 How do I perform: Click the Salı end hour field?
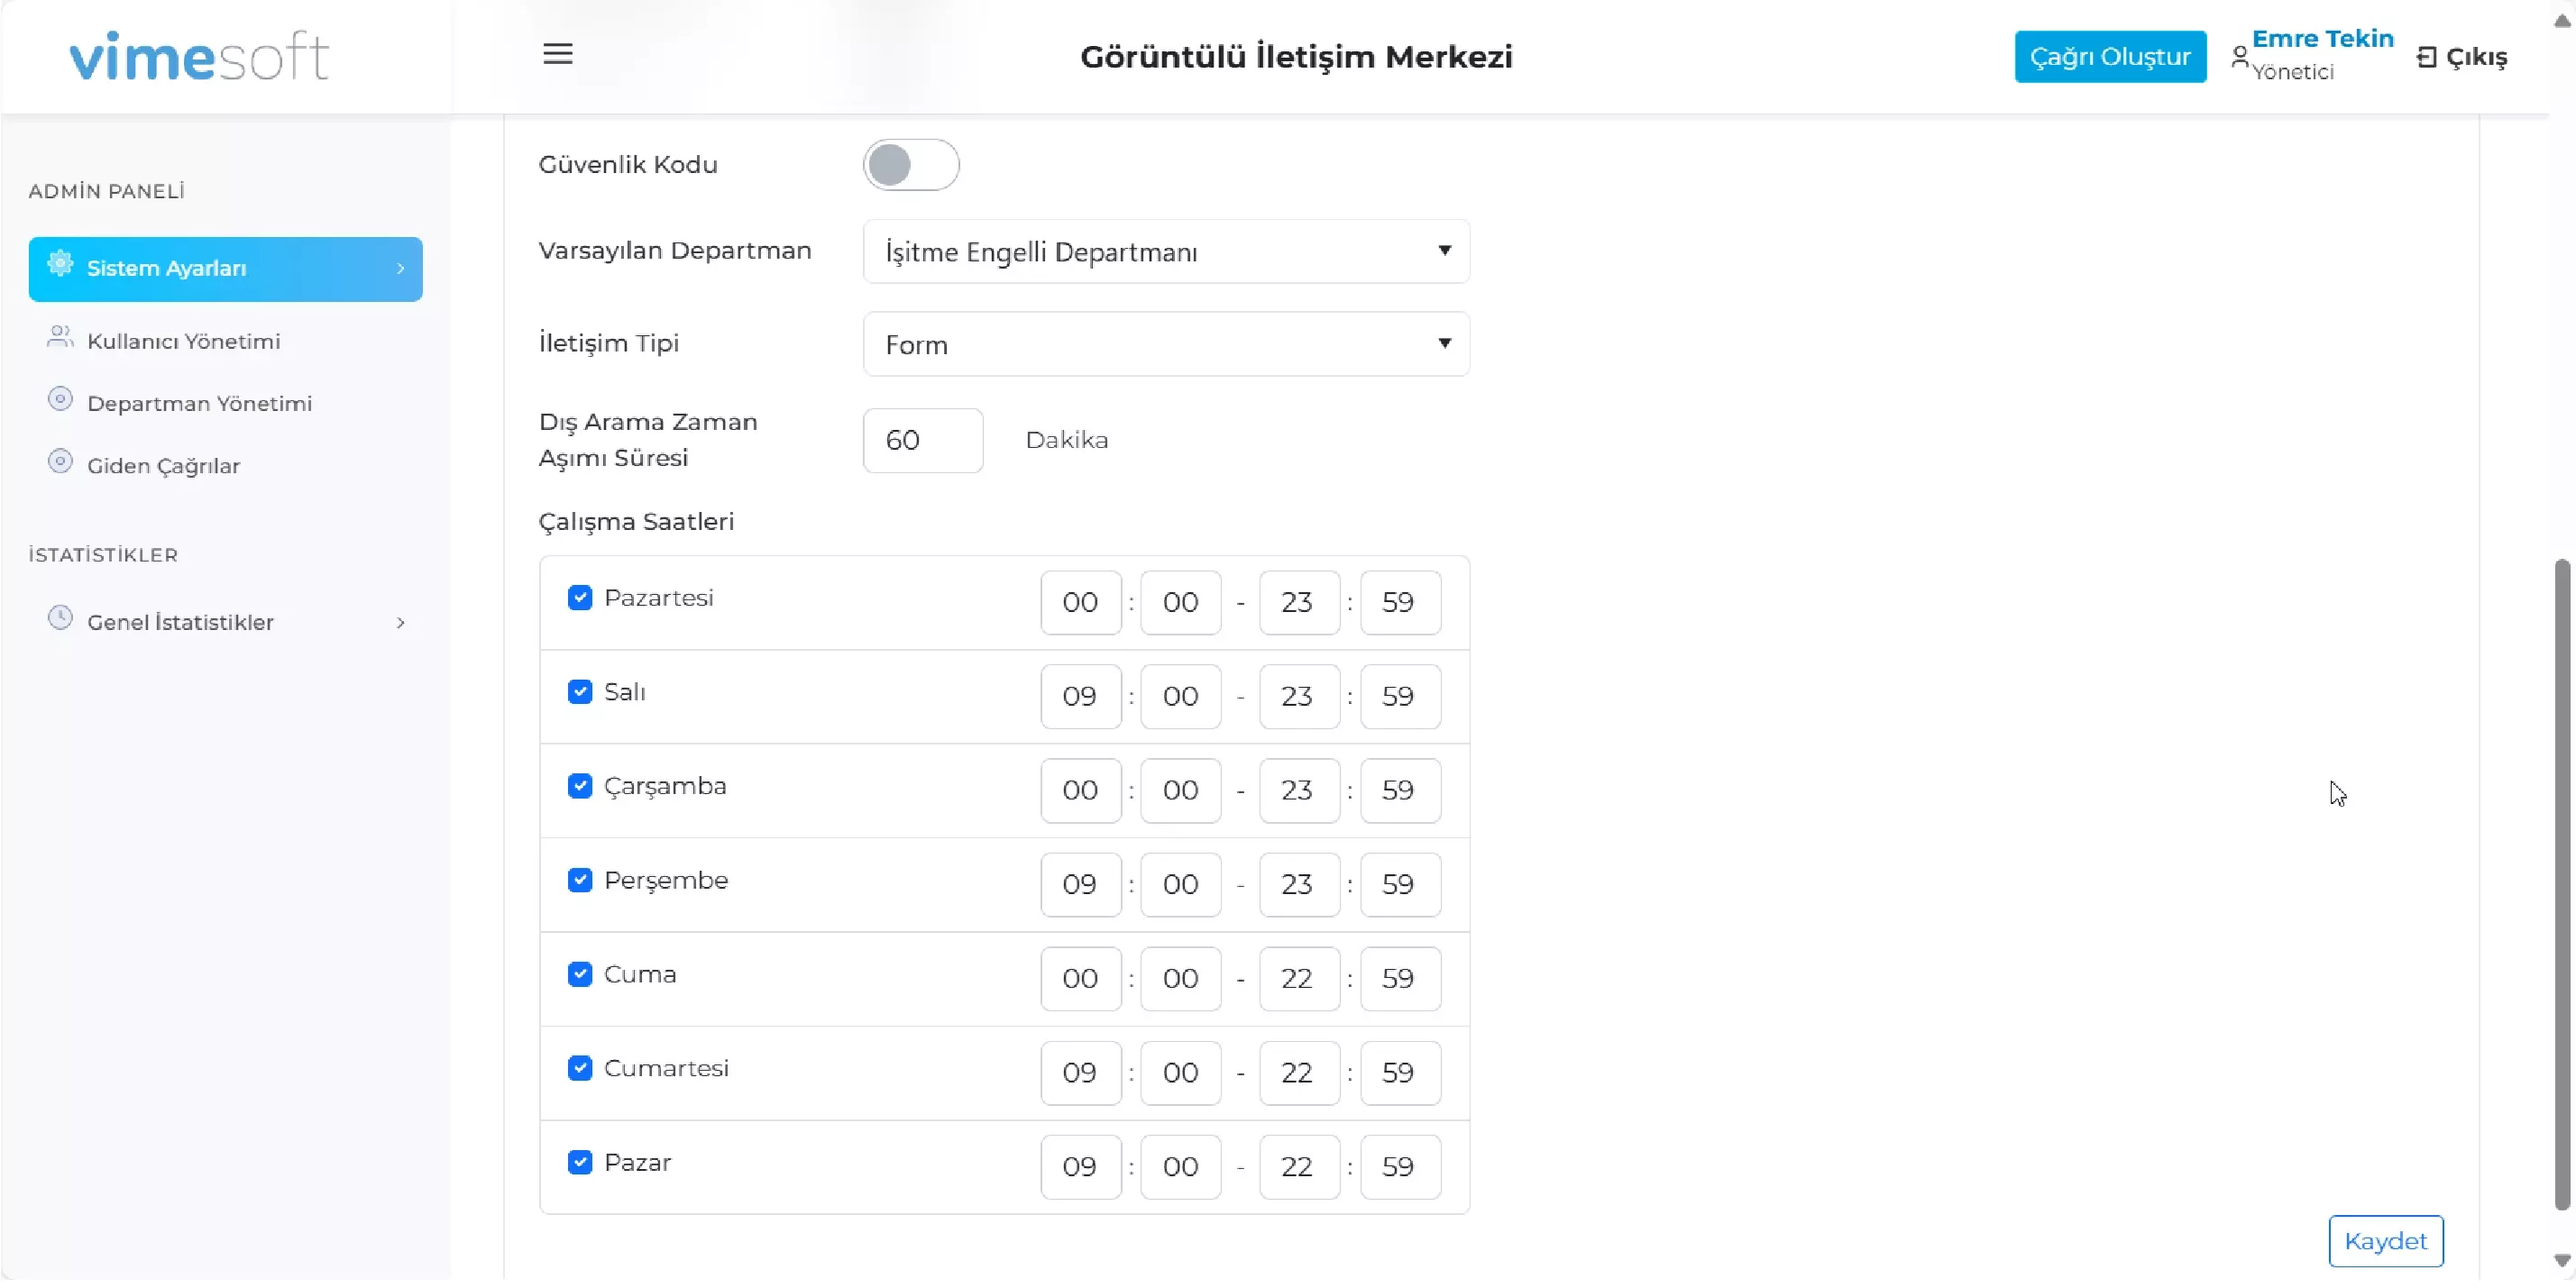(x=1299, y=697)
